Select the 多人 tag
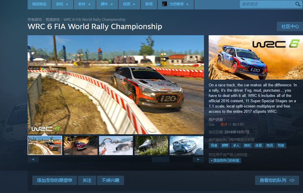303x193 pixels. (236, 145)
